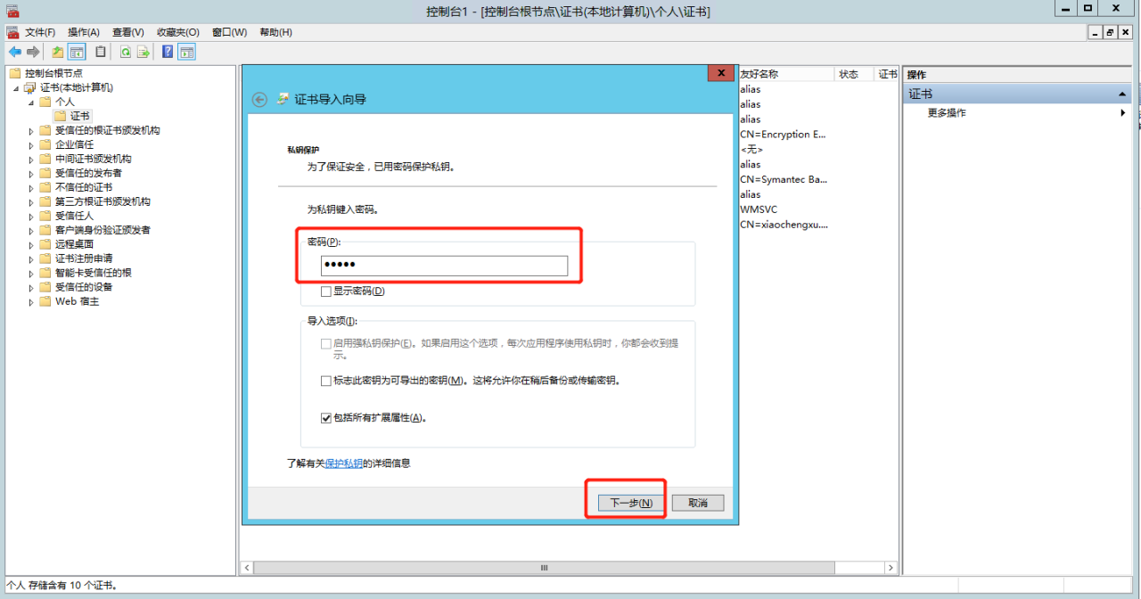Image resolution: width=1141 pixels, height=599 pixels.
Task: Click the gray Forward arrow in the toolbar
Action: [x=33, y=52]
